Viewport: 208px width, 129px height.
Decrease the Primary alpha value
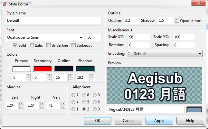[x=28, y=79]
